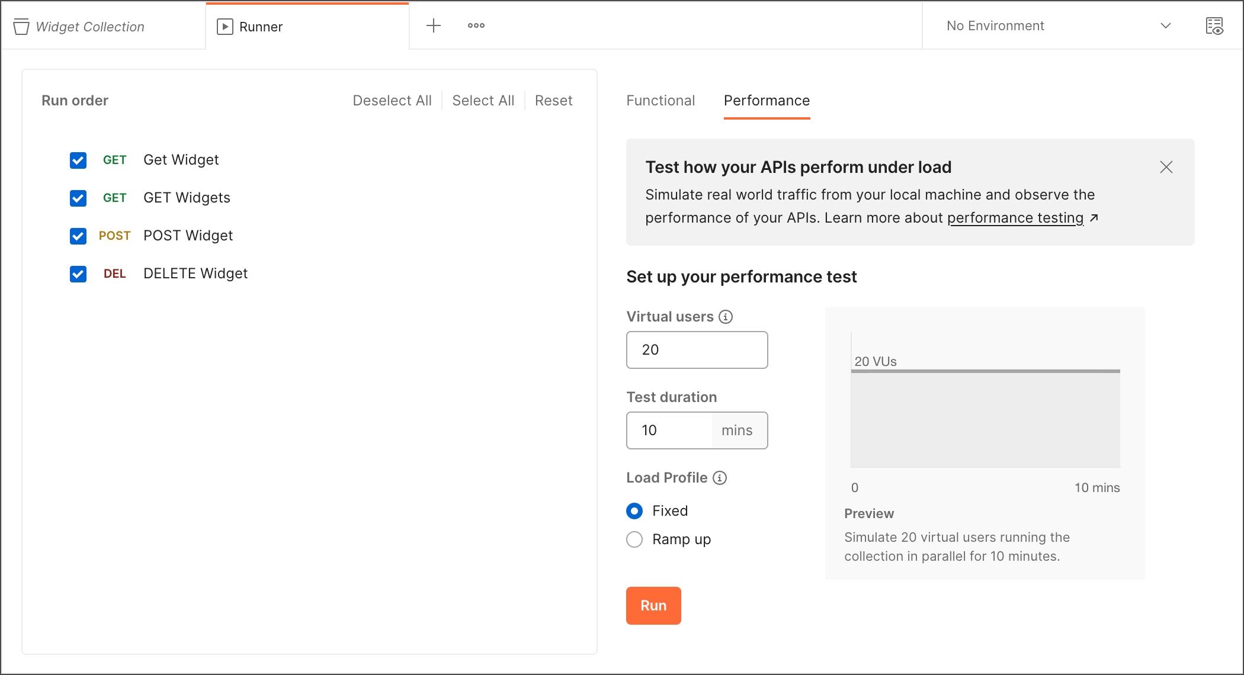This screenshot has height=675, width=1244.
Task: Open the Widget Collection tab
Action: tap(90, 26)
